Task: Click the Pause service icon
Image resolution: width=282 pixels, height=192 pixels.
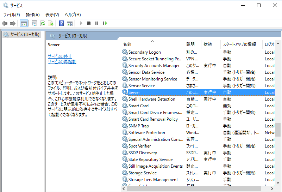Action: pos(97,23)
